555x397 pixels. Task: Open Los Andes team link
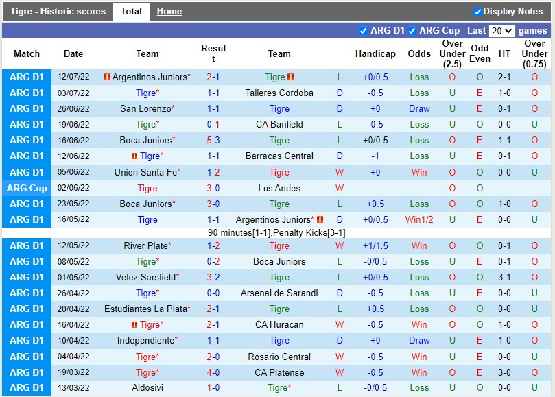279,189
